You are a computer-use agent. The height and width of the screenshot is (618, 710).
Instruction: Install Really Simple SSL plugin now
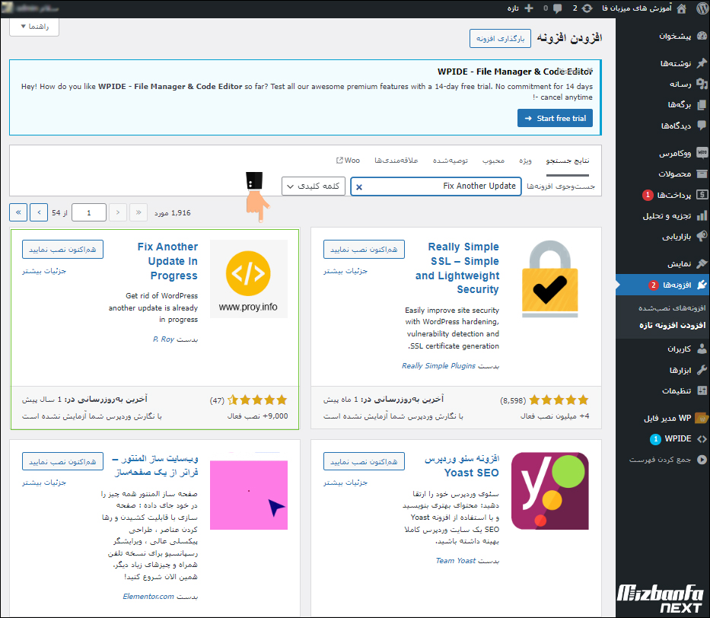(x=364, y=250)
